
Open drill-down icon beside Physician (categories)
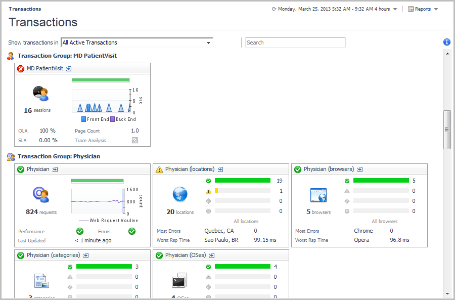pyautogui.click(x=86, y=255)
